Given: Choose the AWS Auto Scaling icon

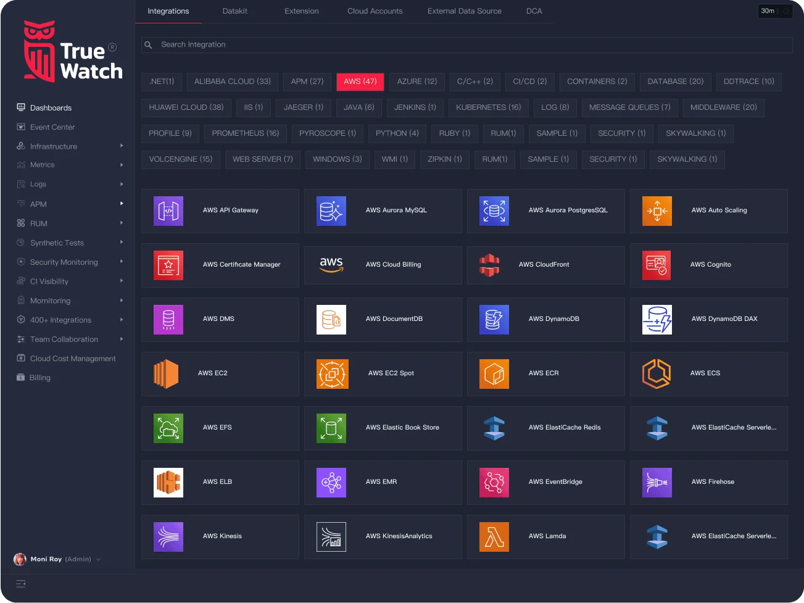Looking at the screenshot, I should 657,211.
